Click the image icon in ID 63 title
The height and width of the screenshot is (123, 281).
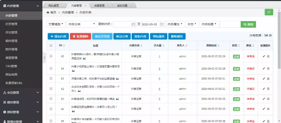(x=117, y=79)
